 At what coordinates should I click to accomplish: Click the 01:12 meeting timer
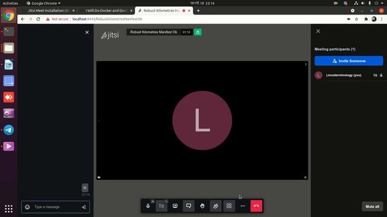click(186, 32)
